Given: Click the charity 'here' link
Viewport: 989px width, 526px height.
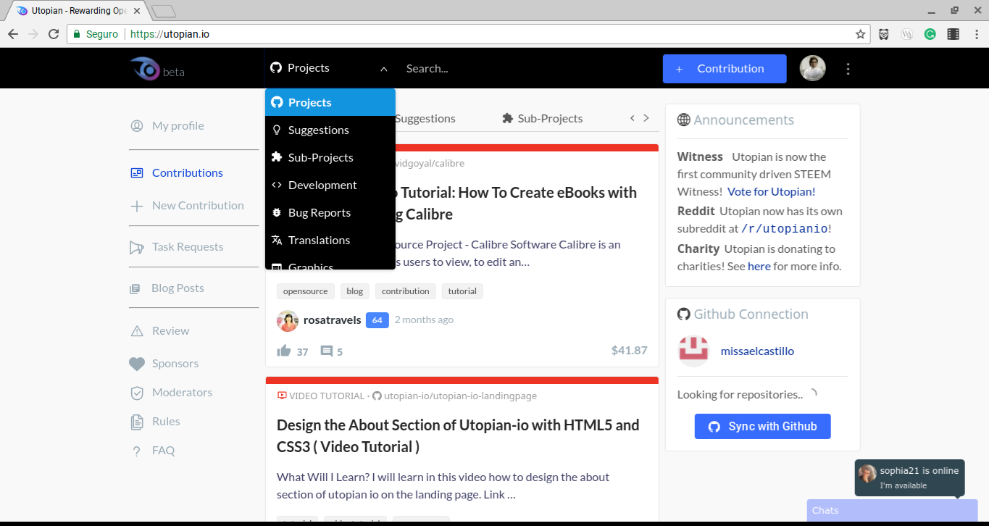Looking at the screenshot, I should tap(759, 266).
